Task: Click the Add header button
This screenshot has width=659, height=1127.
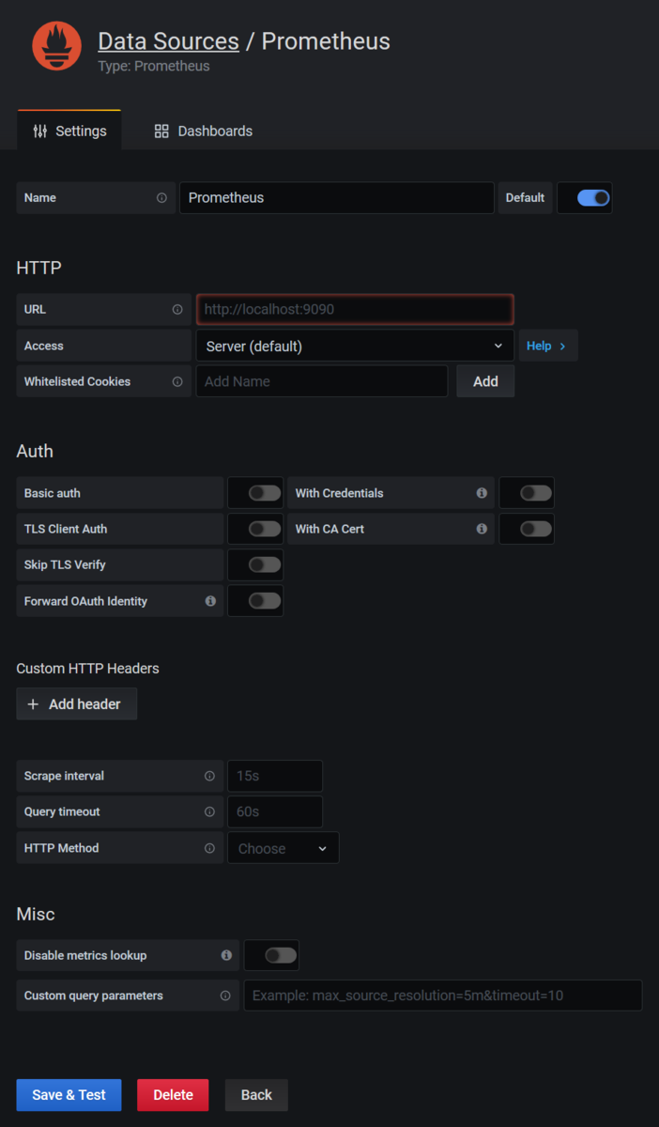Action: click(76, 704)
